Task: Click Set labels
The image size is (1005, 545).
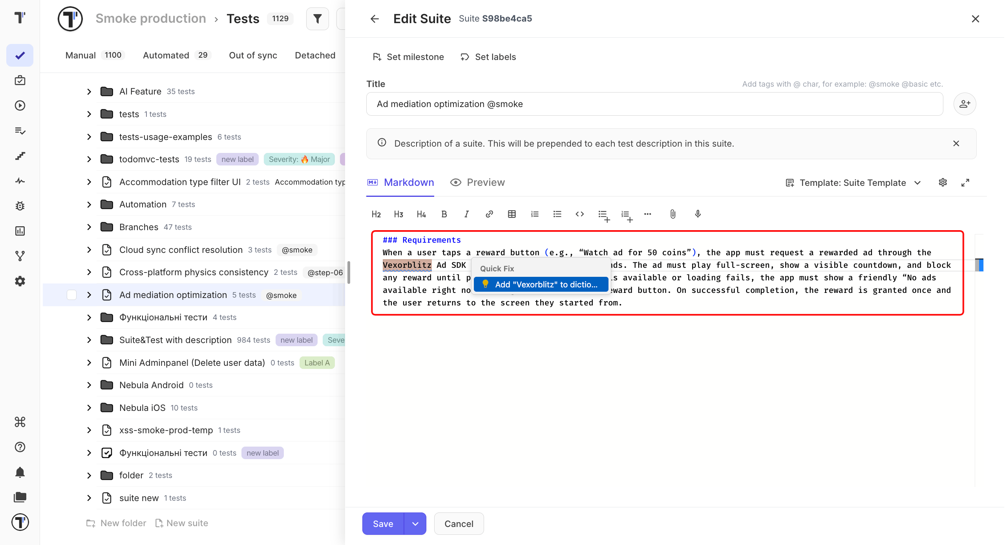Action: [x=488, y=57]
